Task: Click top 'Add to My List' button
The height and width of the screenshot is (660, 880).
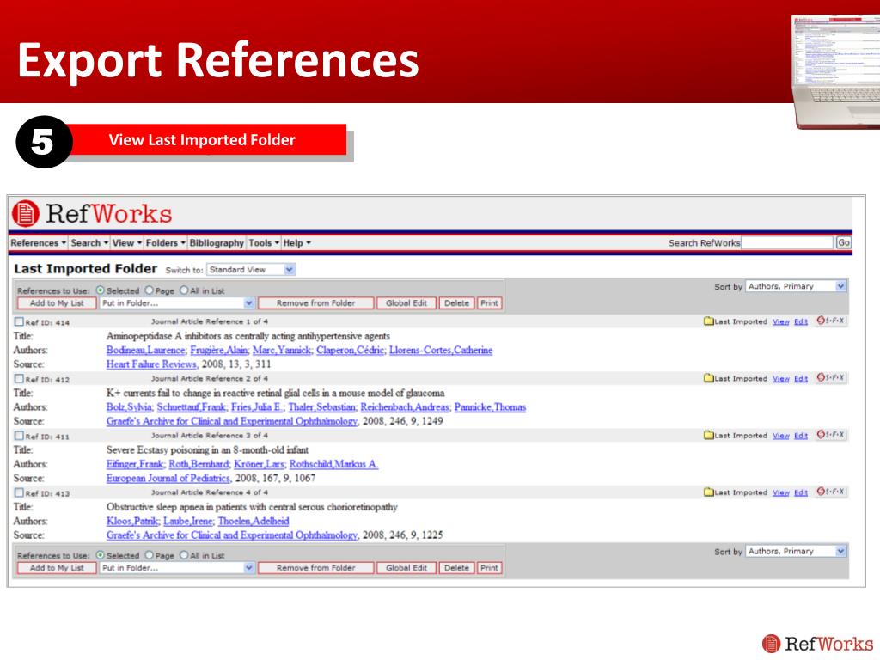Action: click(x=57, y=303)
